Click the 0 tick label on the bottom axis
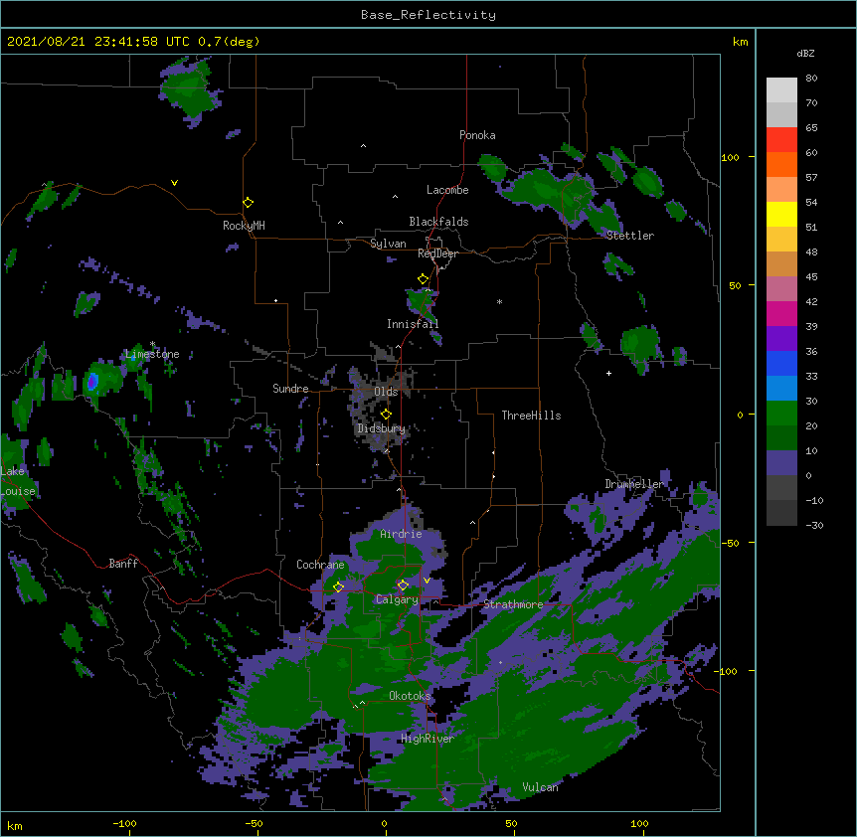The width and height of the screenshot is (857, 837). tap(384, 823)
